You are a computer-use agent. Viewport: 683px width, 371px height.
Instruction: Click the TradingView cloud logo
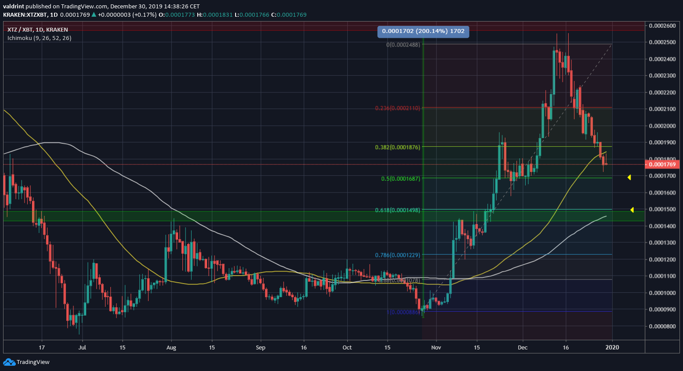(10, 362)
